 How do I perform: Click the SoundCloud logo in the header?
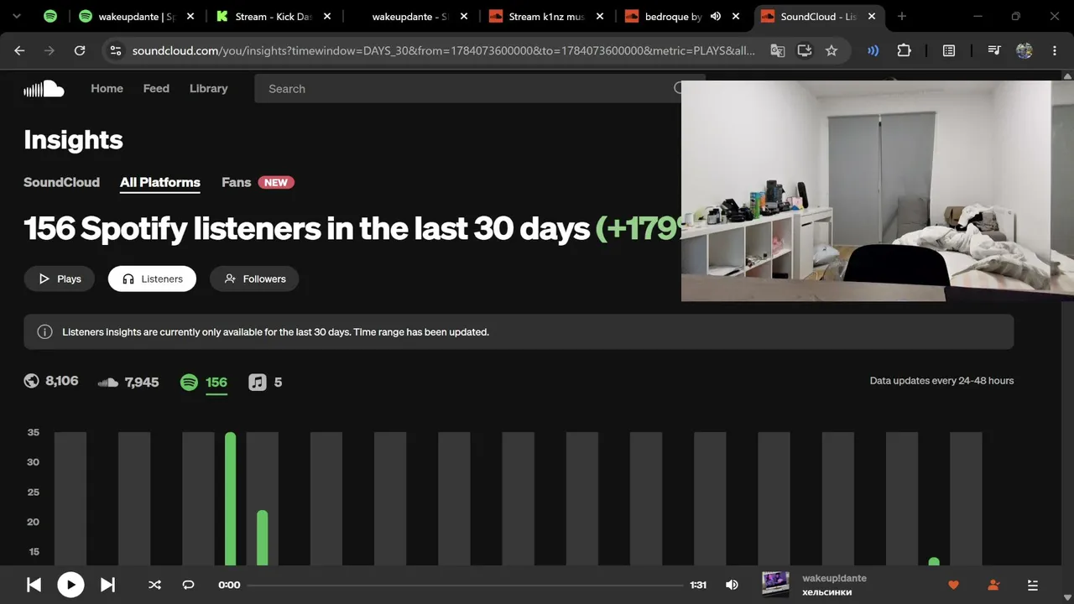point(44,89)
